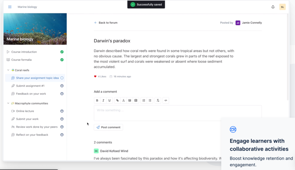Click the completion circle for Share your assignment topic idea
The image size is (295, 170).
pos(62,78)
